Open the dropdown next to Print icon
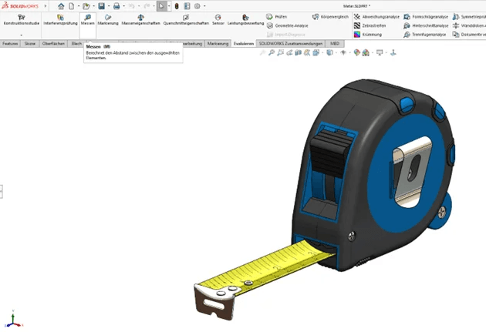 [123, 6]
